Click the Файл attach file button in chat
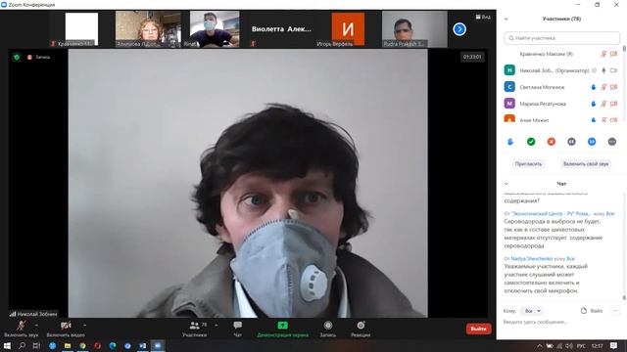This screenshot has height=352, width=627. (x=592, y=311)
